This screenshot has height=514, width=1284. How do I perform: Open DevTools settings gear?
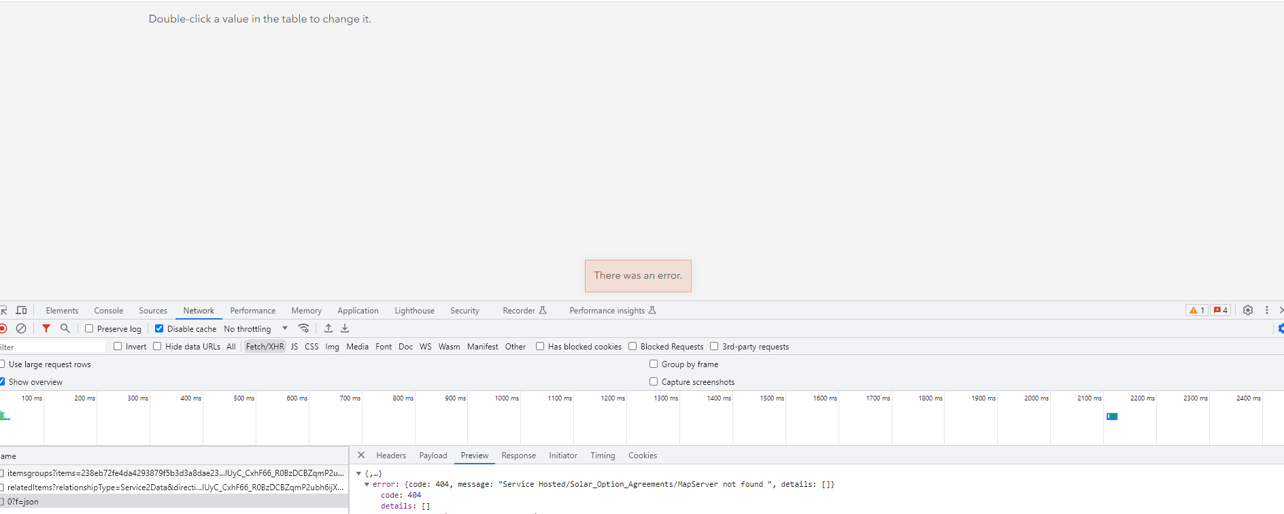point(1248,310)
